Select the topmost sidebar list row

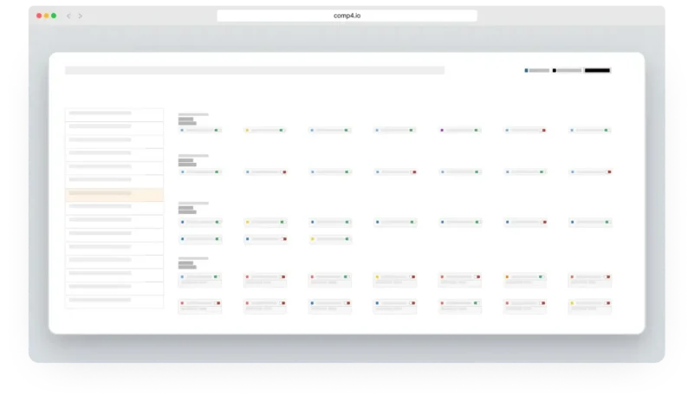point(114,114)
